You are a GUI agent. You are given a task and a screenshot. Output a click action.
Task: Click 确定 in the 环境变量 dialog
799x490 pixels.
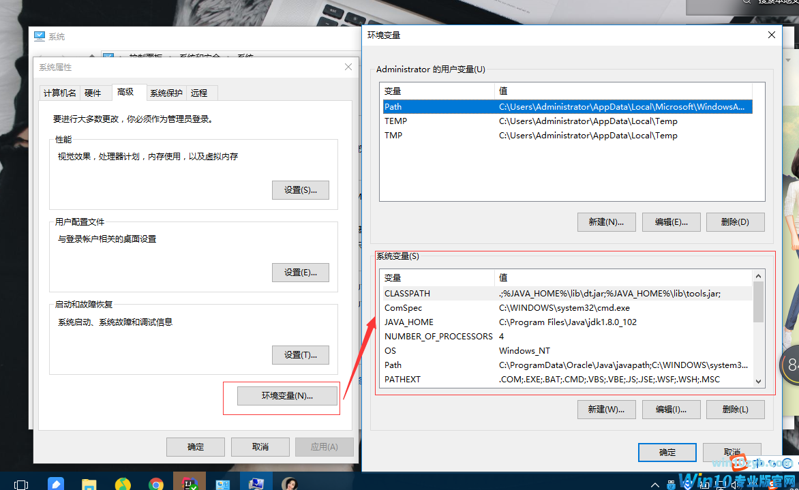pyautogui.click(x=667, y=452)
